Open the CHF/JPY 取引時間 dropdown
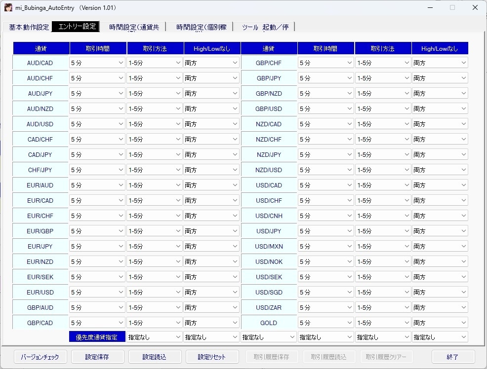Screen dimensions: 487x369 click(97, 170)
